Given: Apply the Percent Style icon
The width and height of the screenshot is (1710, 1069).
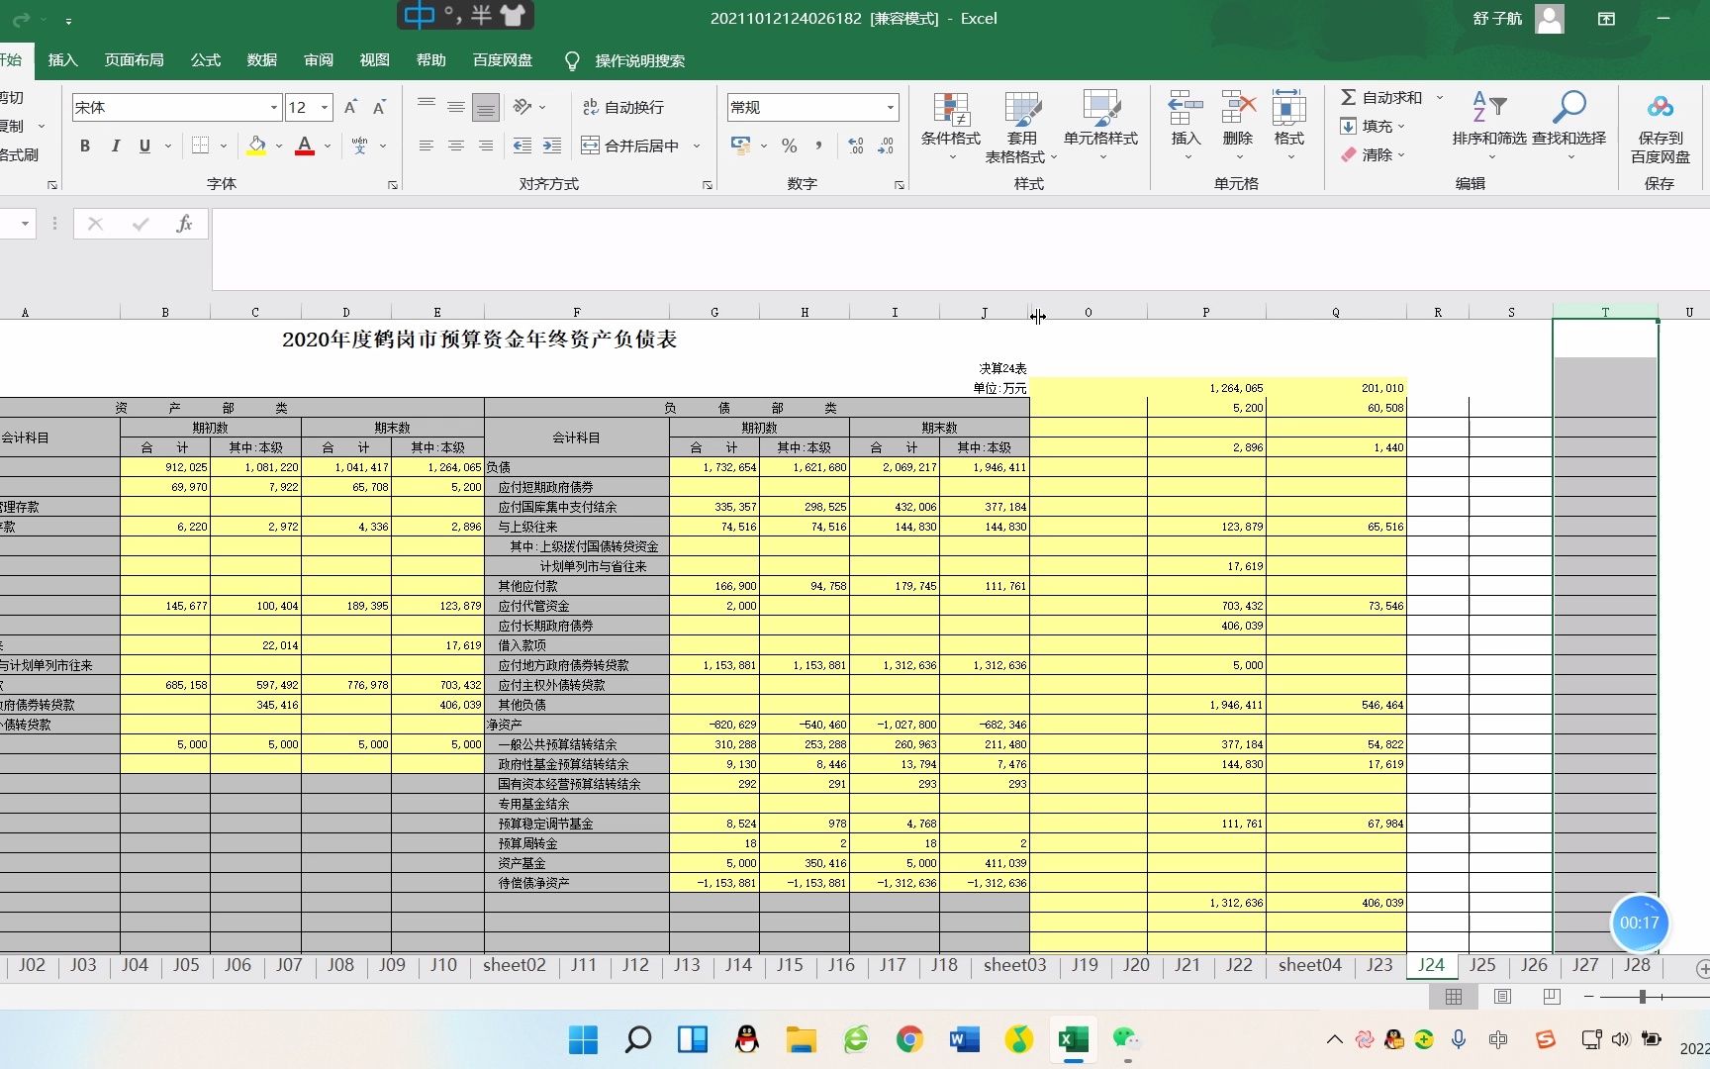Looking at the screenshot, I should point(789,146).
